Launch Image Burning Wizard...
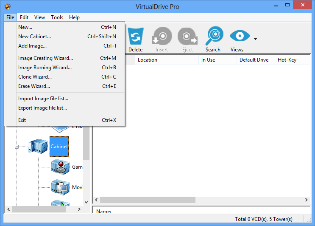The image size is (315, 226). [x=64, y=68]
